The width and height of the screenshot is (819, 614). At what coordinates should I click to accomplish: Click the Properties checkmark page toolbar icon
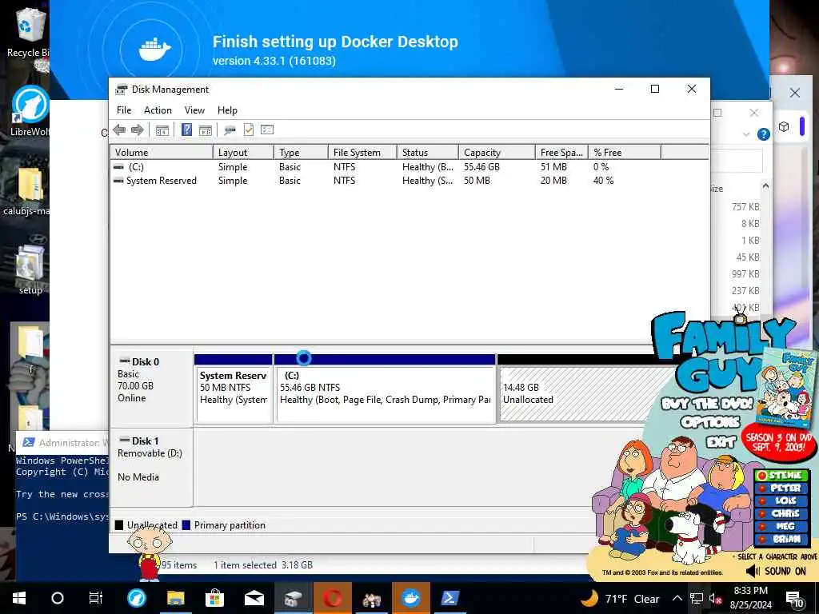[249, 130]
